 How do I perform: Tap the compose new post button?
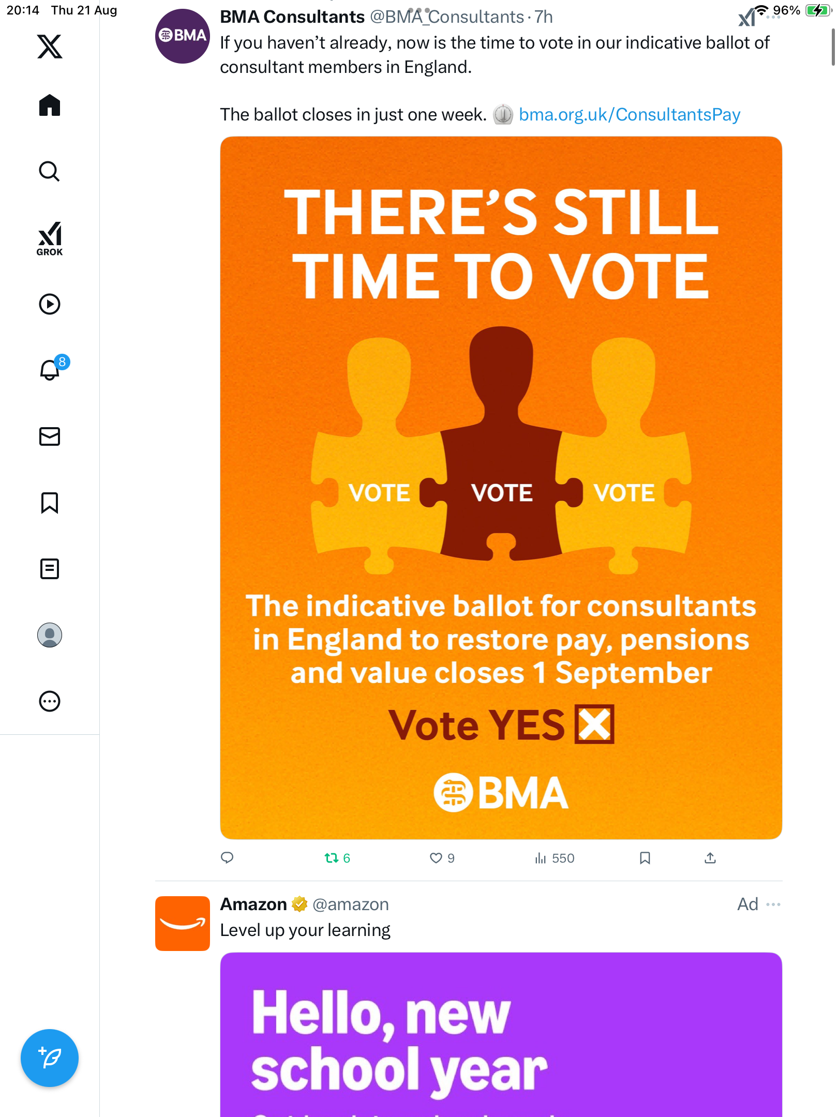[50, 1058]
